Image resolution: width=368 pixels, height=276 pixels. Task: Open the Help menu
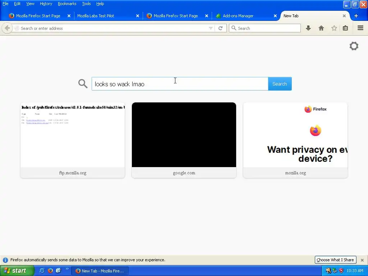100,4
